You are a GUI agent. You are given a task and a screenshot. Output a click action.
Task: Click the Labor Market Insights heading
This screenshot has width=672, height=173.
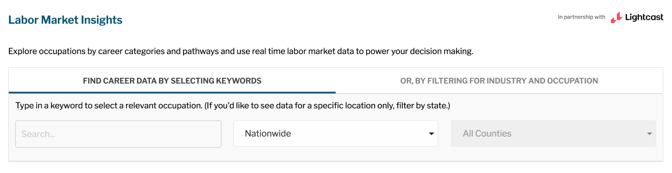65,20
